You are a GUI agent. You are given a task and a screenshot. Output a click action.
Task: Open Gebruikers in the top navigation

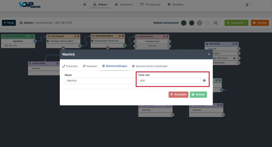(x=124, y=5)
